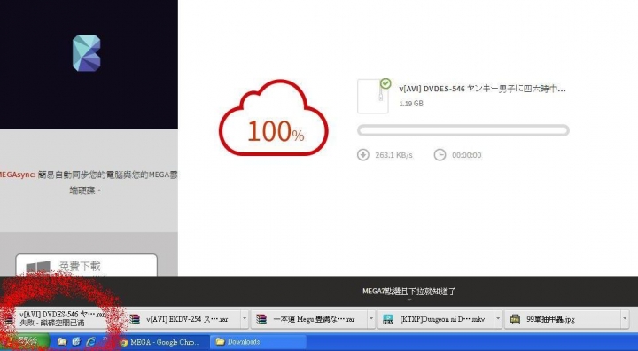Open options arrow for the Dungeon mkv download

pos(498,319)
